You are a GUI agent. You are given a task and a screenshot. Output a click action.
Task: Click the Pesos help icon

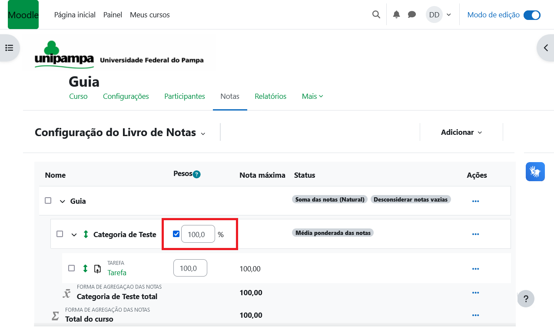click(x=197, y=174)
